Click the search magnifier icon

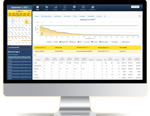[x=141, y=7]
